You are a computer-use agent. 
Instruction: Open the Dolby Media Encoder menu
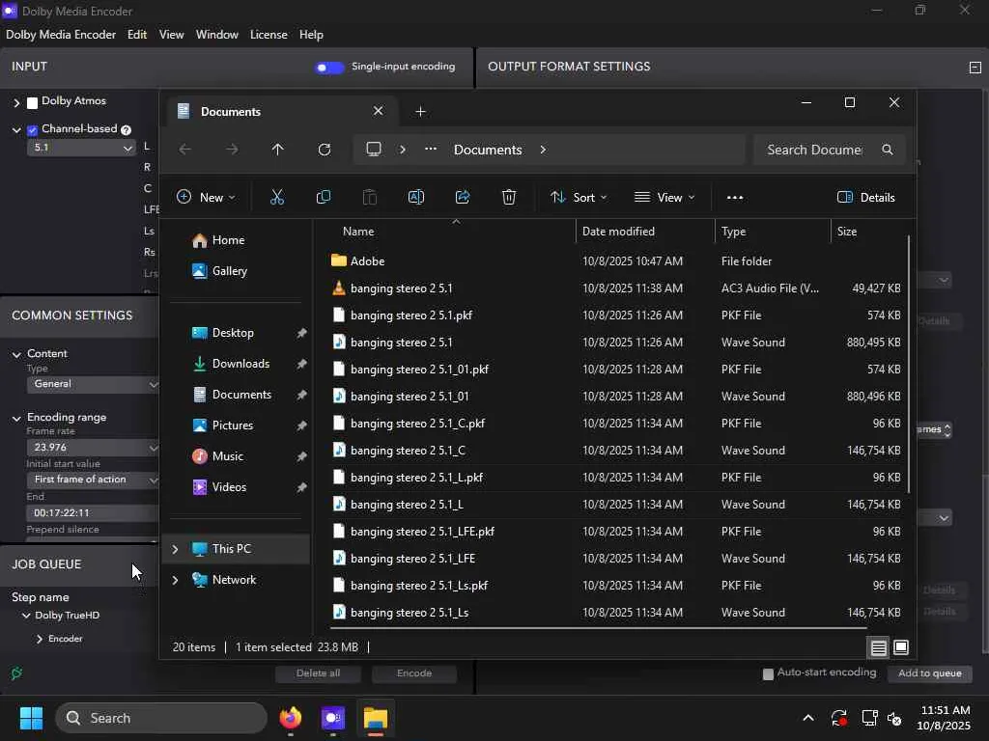point(61,35)
